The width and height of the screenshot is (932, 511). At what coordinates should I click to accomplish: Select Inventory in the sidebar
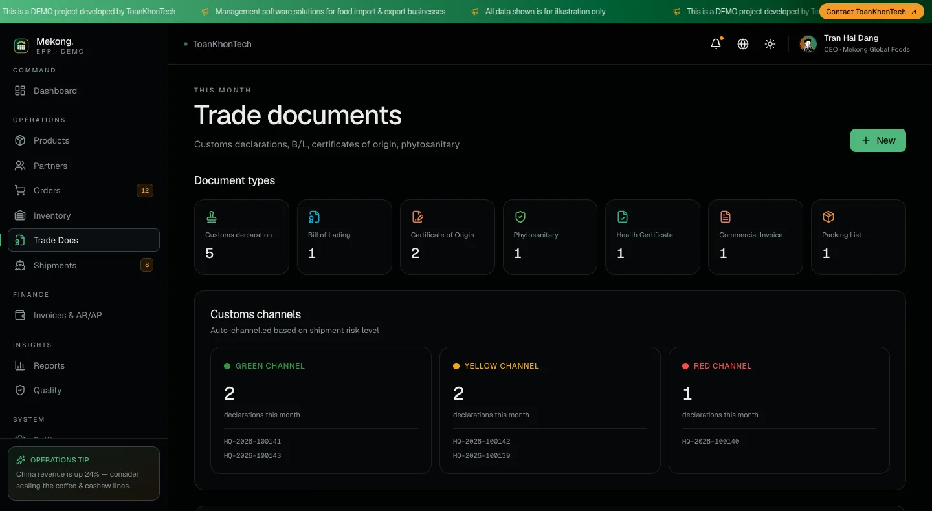point(83,215)
